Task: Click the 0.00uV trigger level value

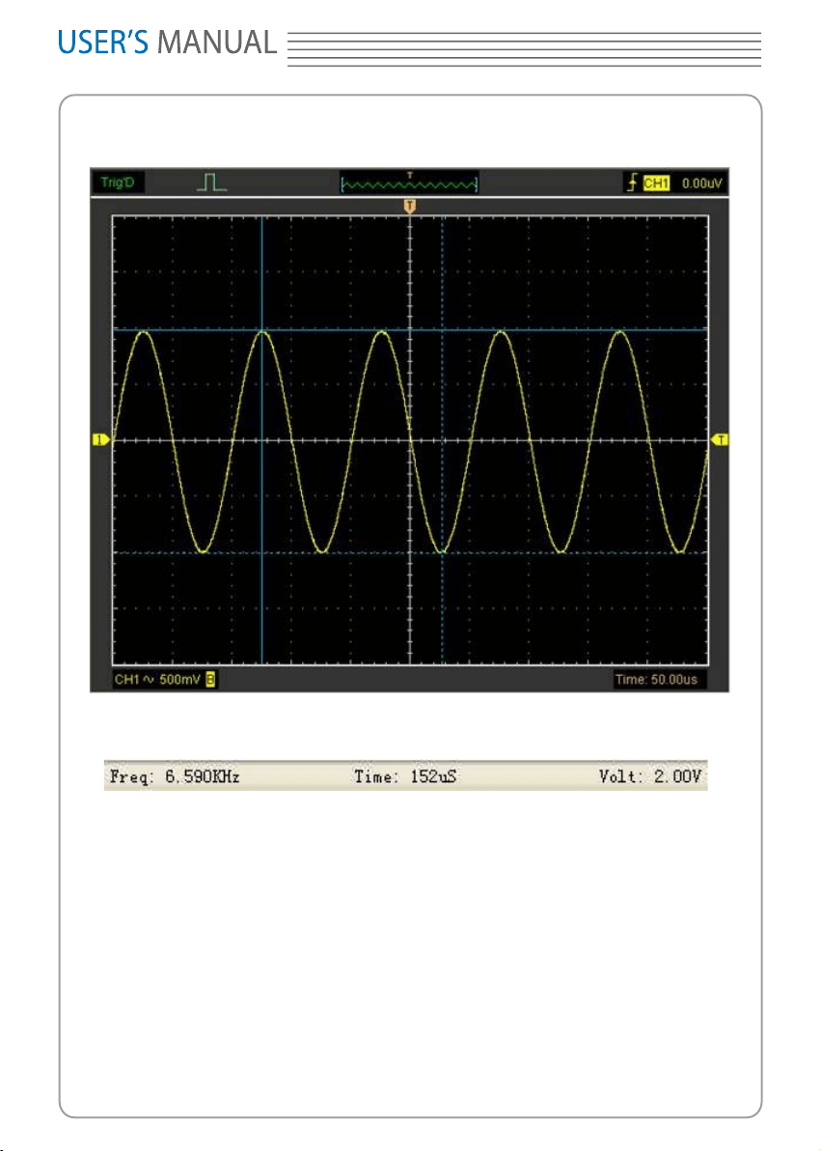Action: click(701, 182)
